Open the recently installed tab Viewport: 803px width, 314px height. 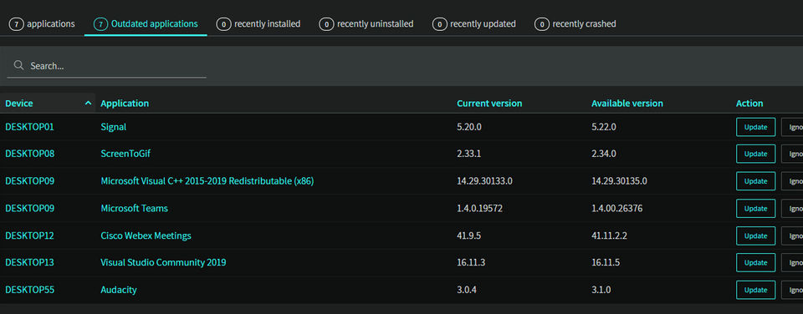(258, 24)
